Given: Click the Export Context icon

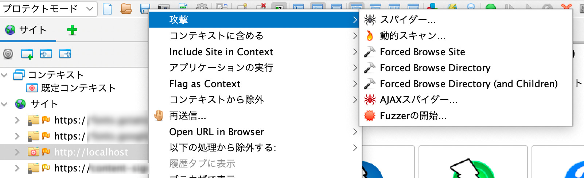Looking at the screenshot, I should coord(65,54).
